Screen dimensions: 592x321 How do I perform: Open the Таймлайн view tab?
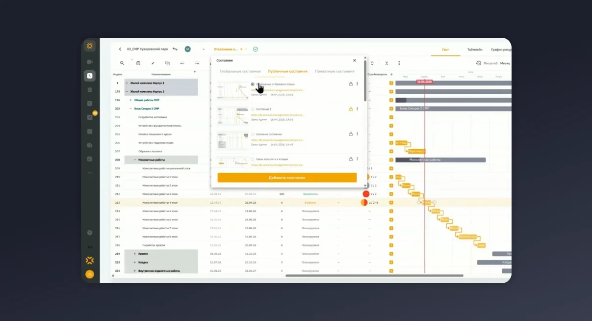[475, 50]
